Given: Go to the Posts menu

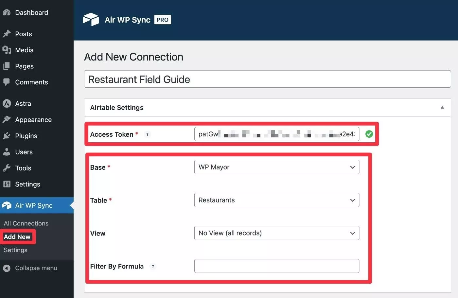Looking at the screenshot, I should tap(37, 34).
